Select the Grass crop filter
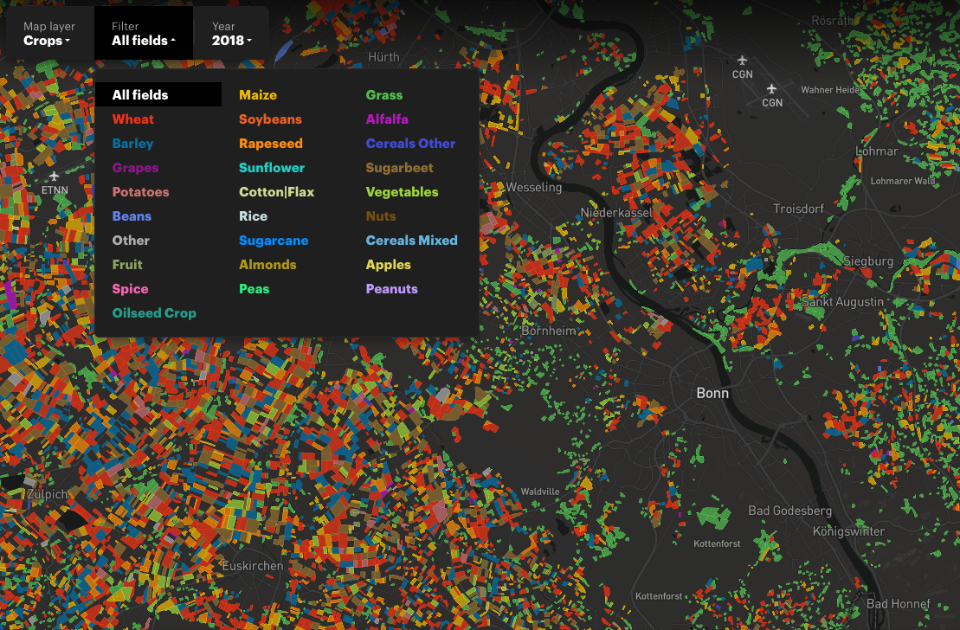Screen dimensions: 960x630 (x=383, y=94)
